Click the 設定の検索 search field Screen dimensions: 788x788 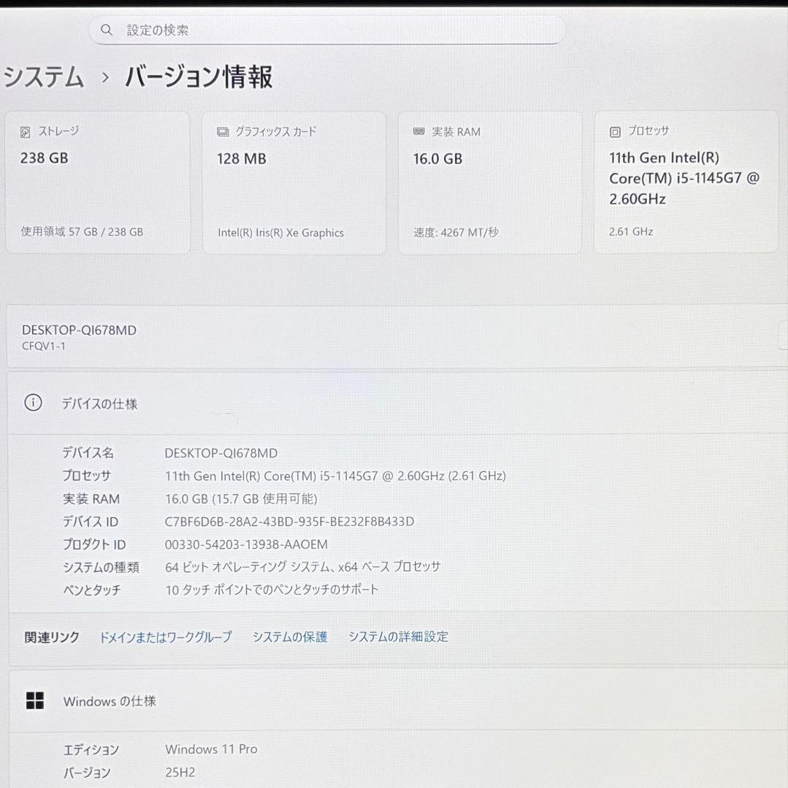pos(327,30)
